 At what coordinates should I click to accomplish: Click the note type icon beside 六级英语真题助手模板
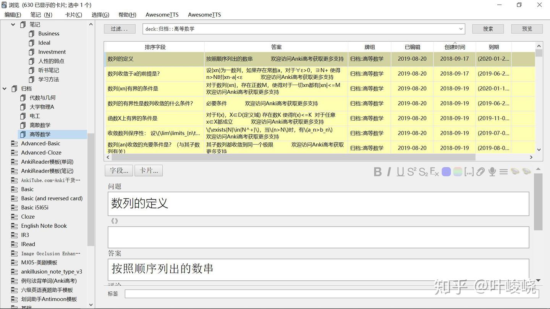click(15, 290)
